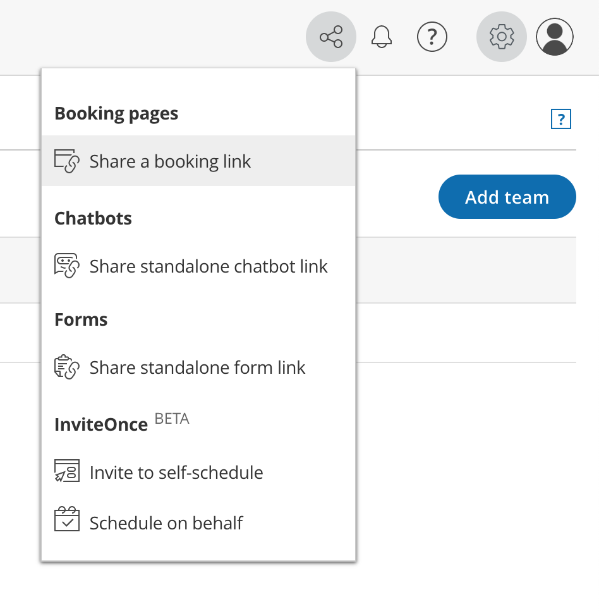Choose the Invite to self-schedule text
This screenshot has width=599, height=611.
tap(176, 472)
